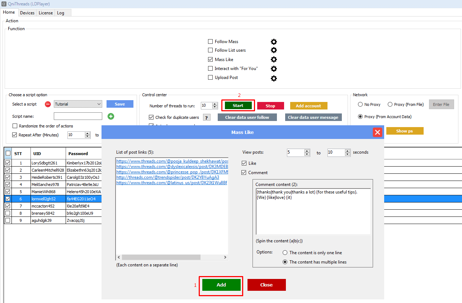
Task: Open the Log tab
Action: tap(61, 13)
